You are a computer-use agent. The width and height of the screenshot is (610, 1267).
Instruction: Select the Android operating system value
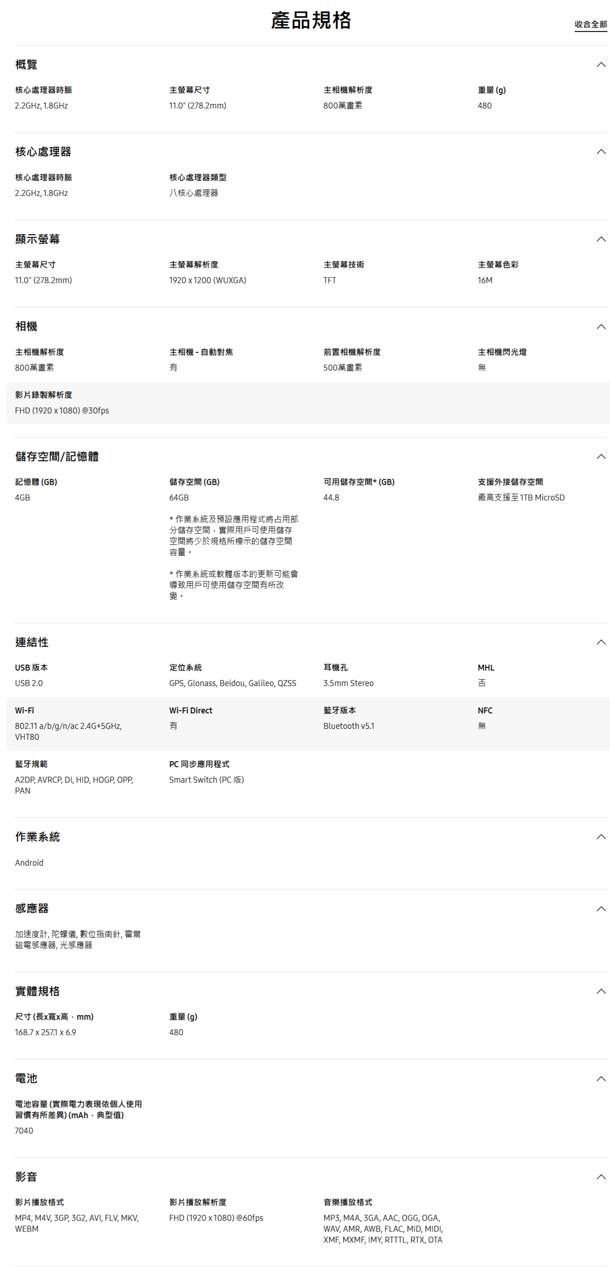tap(29, 863)
